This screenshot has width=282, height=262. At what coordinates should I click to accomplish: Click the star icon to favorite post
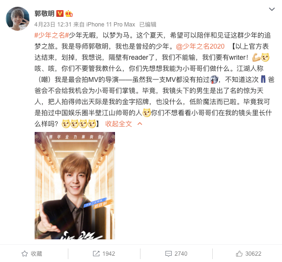(25, 253)
